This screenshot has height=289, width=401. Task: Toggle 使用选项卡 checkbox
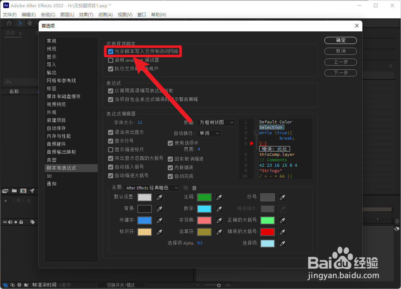[x=170, y=143]
